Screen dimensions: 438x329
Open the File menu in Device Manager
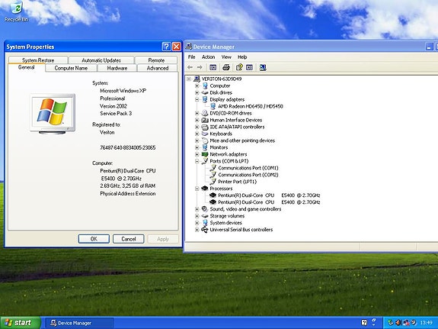click(x=192, y=56)
